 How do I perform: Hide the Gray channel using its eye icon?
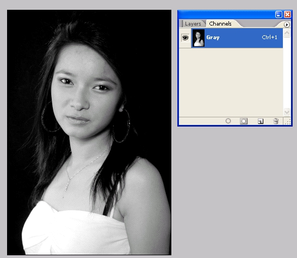[185, 37]
